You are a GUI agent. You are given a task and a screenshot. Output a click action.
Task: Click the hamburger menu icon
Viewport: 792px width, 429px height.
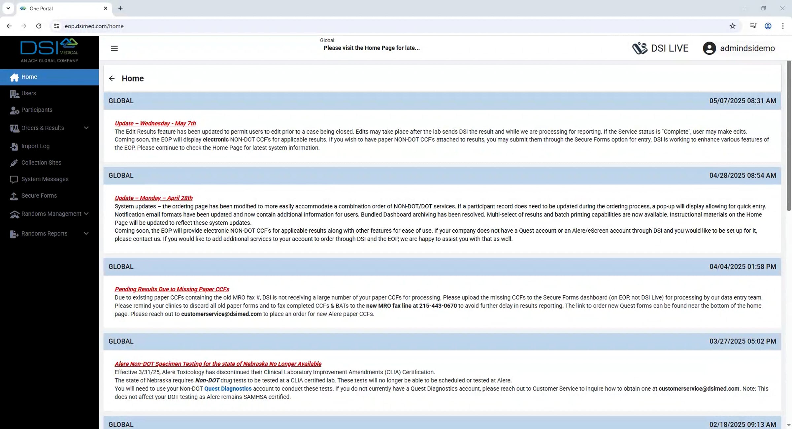[114, 48]
